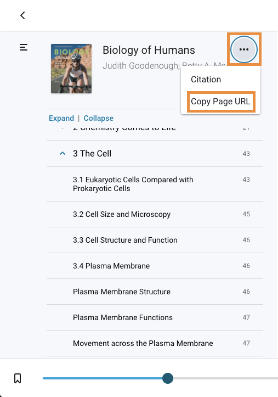The width and height of the screenshot is (278, 397).
Task: Expand the chapter 2 chevron
Action: tap(63, 128)
